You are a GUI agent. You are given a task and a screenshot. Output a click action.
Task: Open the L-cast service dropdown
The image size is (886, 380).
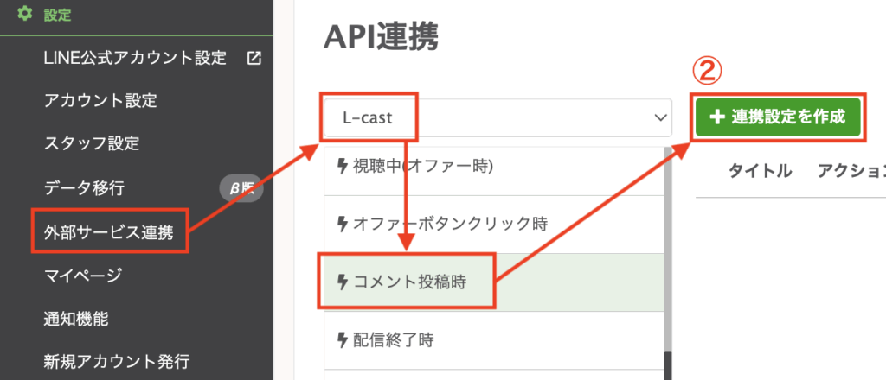(498, 117)
